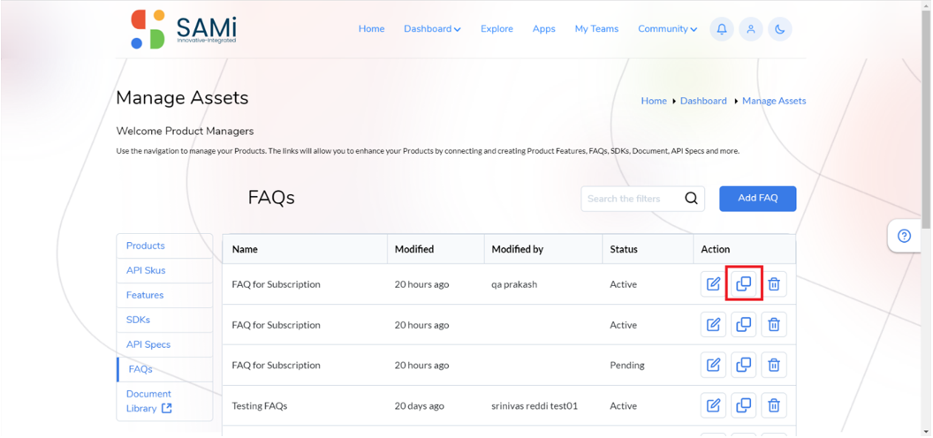Open the Dashboard breadcrumb link
The image size is (933, 438).
(x=703, y=102)
